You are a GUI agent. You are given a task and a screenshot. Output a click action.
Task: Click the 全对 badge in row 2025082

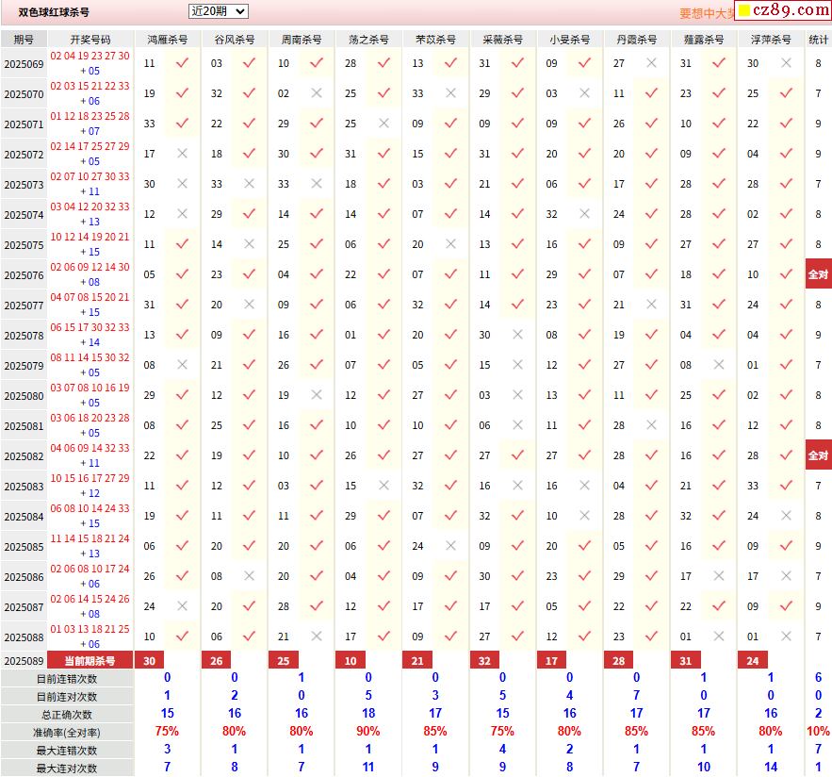click(x=818, y=455)
